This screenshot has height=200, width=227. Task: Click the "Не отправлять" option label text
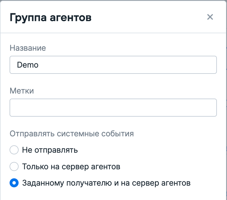pyautogui.click(x=50, y=150)
